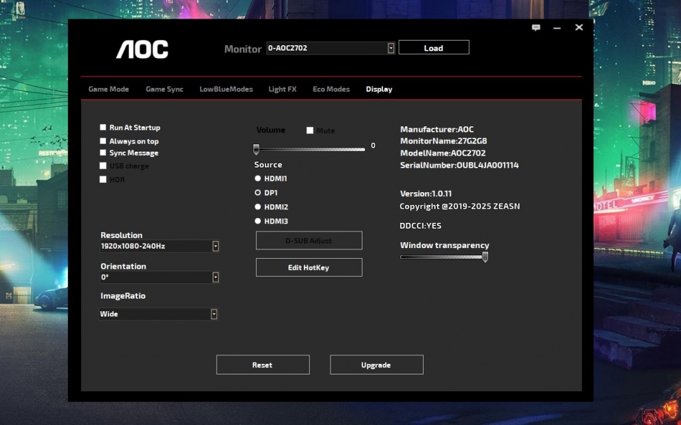The height and width of the screenshot is (425, 681).
Task: Check the Sync Message option
Action: click(x=103, y=153)
